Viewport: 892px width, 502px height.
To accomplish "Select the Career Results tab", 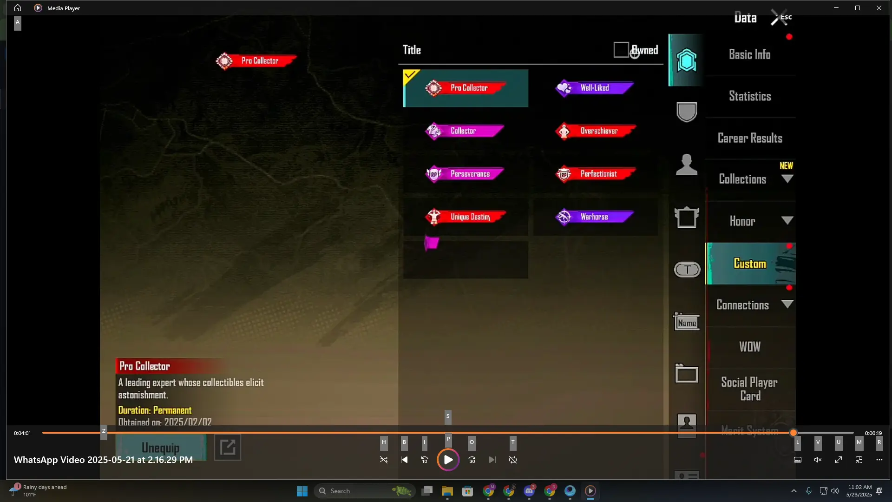I will 750,138.
